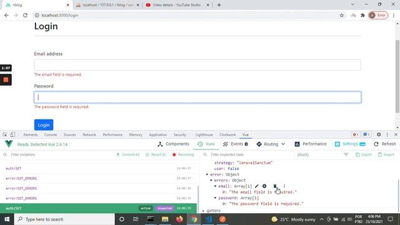Click the Filter mutations search field
Image resolution: width=400 pixels, height=225 pixels.
tap(57, 154)
